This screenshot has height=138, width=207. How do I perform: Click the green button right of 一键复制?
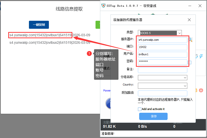pos(98,25)
